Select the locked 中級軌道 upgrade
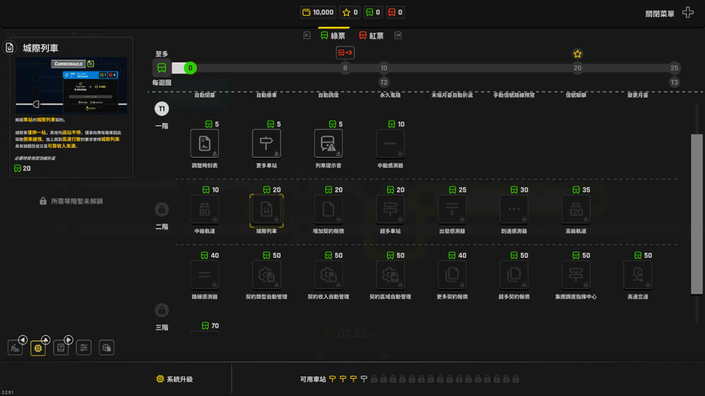Screen dimensions: 705x396 click(204, 209)
